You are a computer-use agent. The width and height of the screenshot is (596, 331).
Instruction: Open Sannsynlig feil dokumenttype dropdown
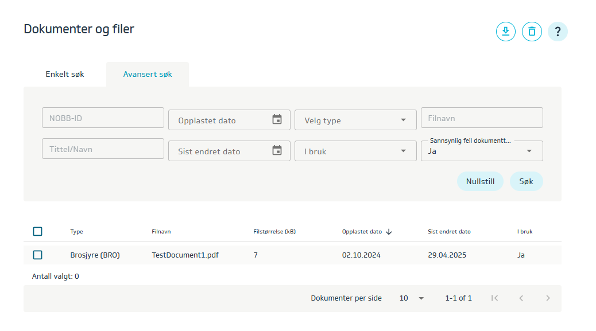click(x=482, y=151)
